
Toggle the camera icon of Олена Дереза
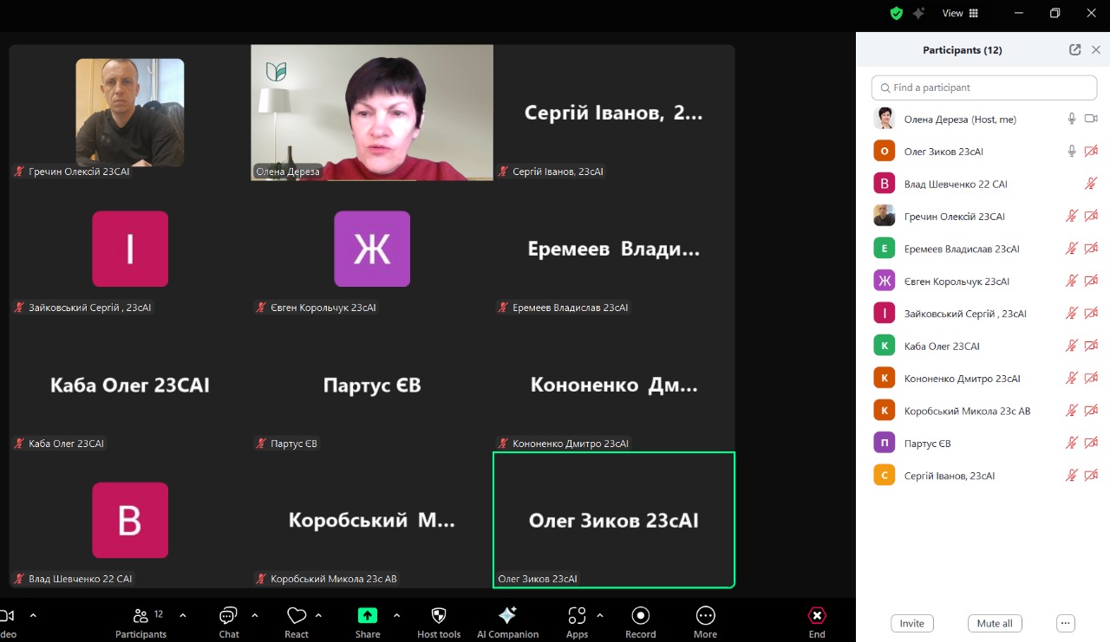[x=1091, y=119]
